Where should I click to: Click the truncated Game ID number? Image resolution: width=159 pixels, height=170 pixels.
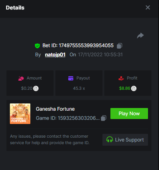[79, 118]
